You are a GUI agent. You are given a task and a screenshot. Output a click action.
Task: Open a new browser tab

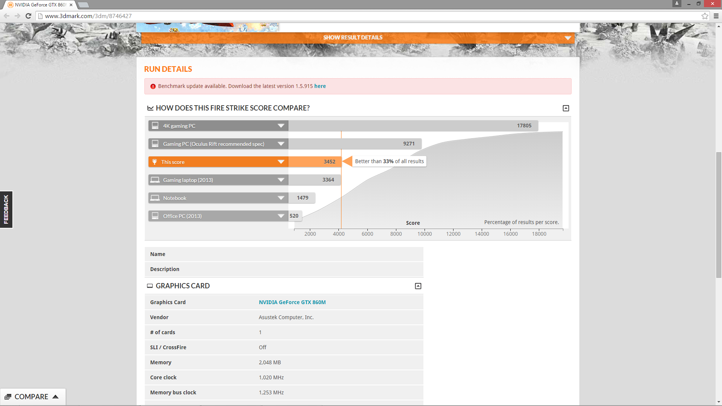83,5
